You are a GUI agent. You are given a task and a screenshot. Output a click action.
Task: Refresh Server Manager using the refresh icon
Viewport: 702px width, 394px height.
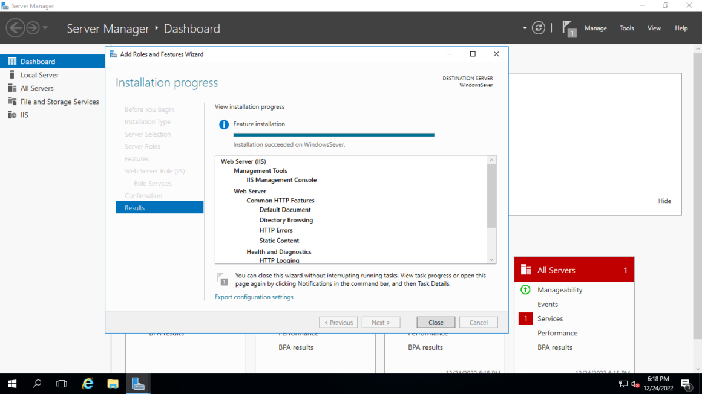(539, 28)
